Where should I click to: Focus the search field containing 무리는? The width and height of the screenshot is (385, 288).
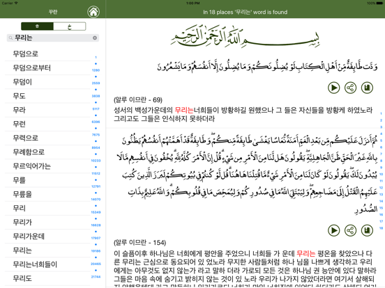pos(53,38)
